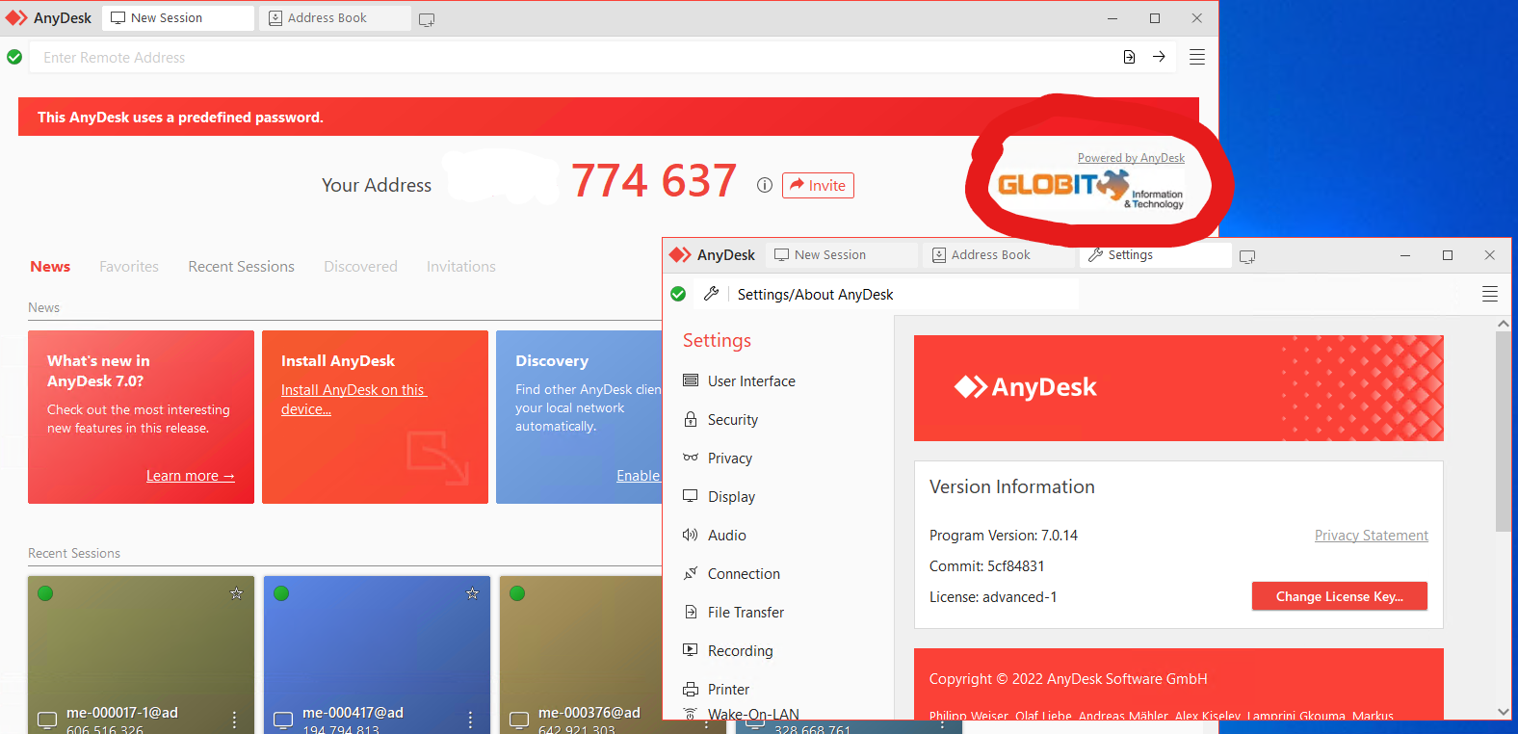1518x734 pixels.
Task: Click the Change License Key button
Action: tap(1340, 596)
